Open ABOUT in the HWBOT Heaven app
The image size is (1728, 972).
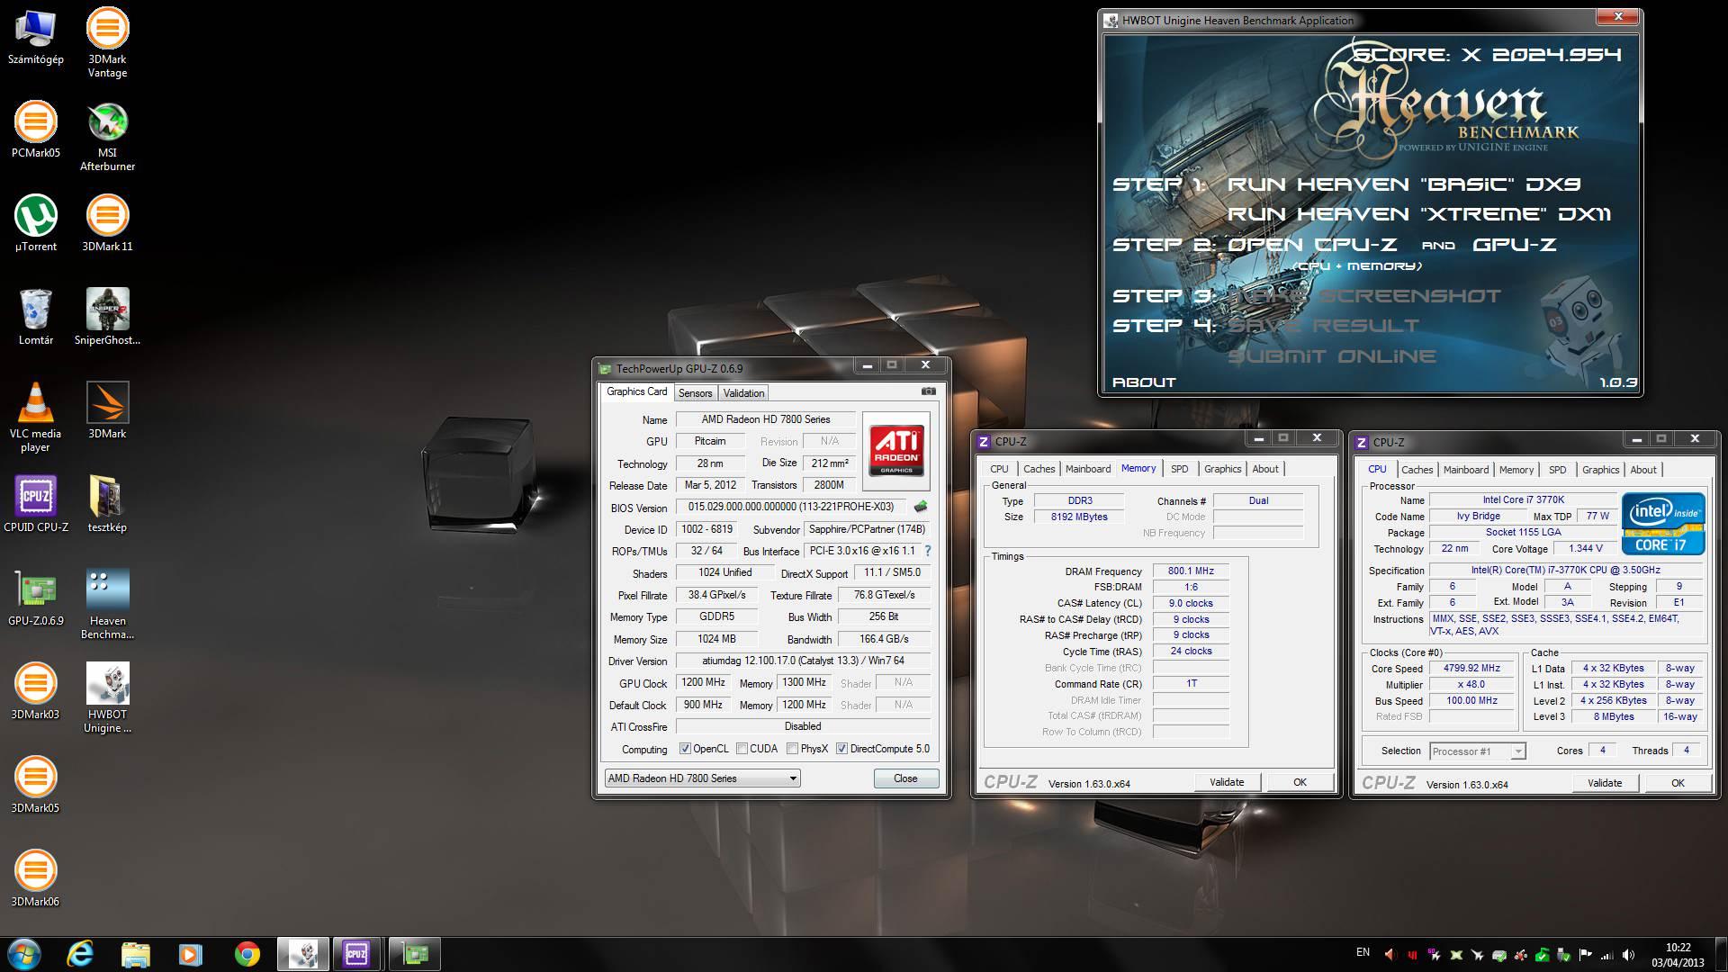tap(1144, 382)
